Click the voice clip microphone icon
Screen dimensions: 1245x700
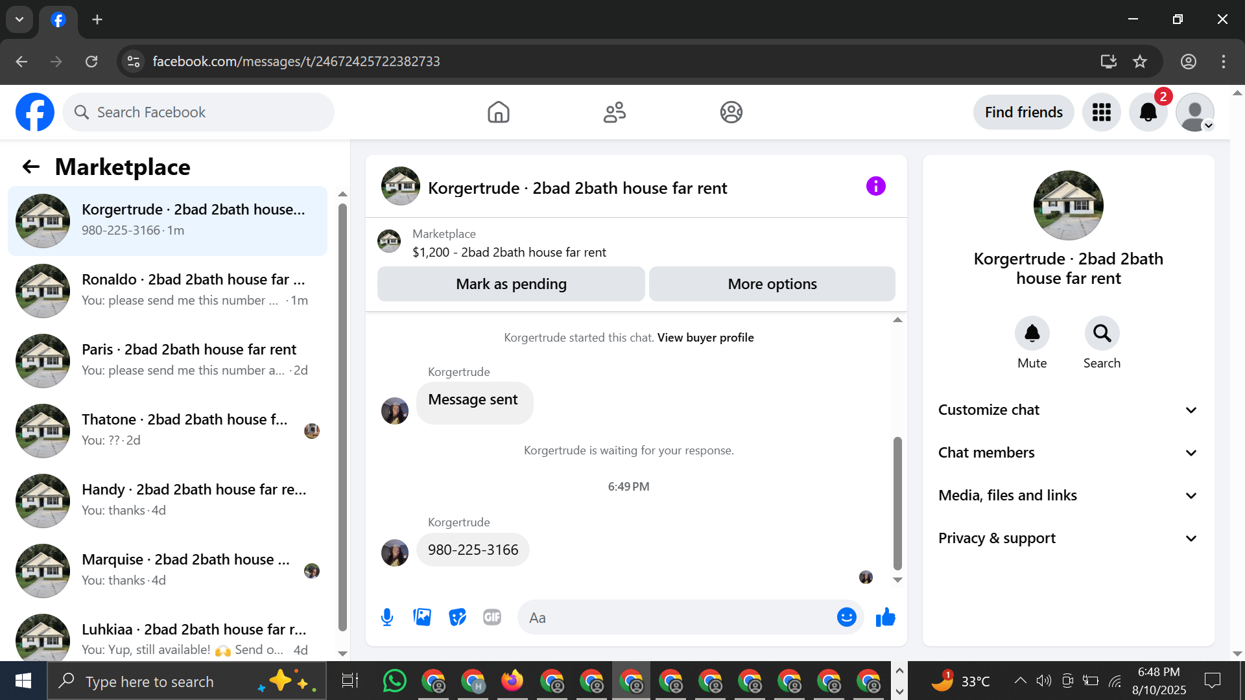387,617
